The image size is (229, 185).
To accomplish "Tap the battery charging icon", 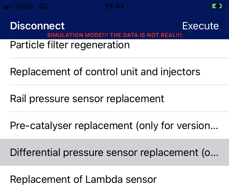I will (x=218, y=6).
